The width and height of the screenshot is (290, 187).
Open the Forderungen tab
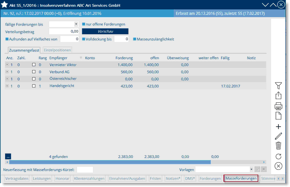[210, 178]
